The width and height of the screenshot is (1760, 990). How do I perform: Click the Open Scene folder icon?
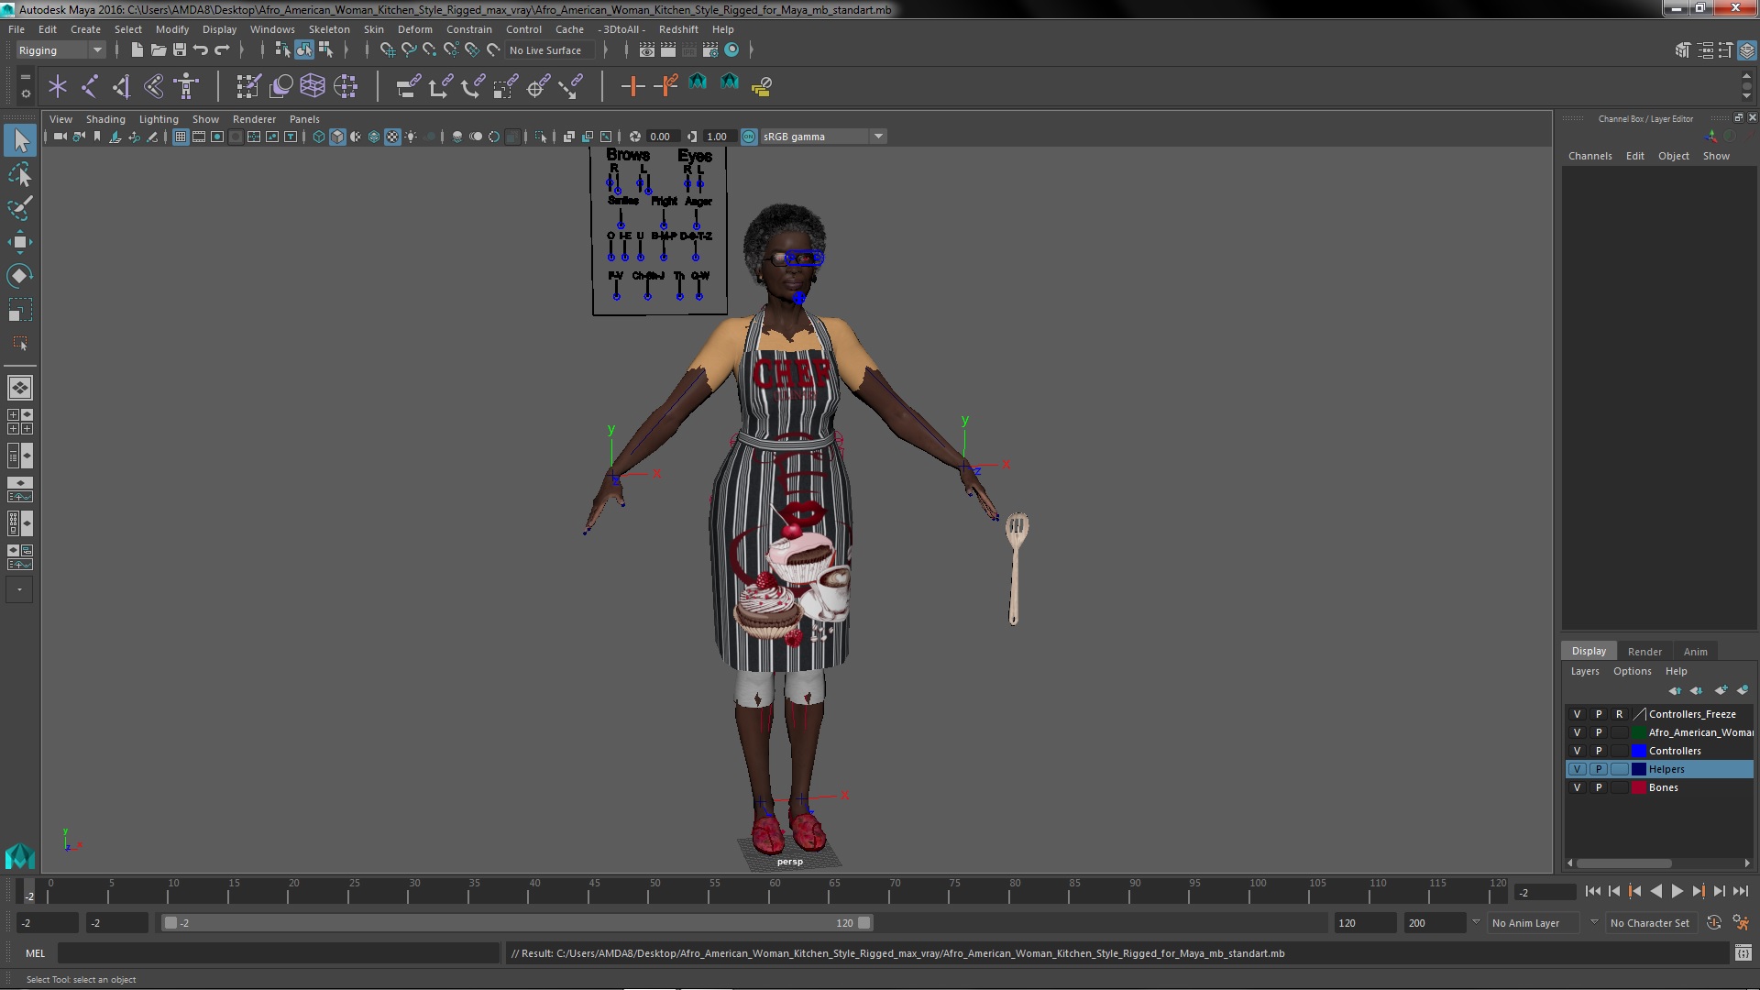[x=158, y=49]
